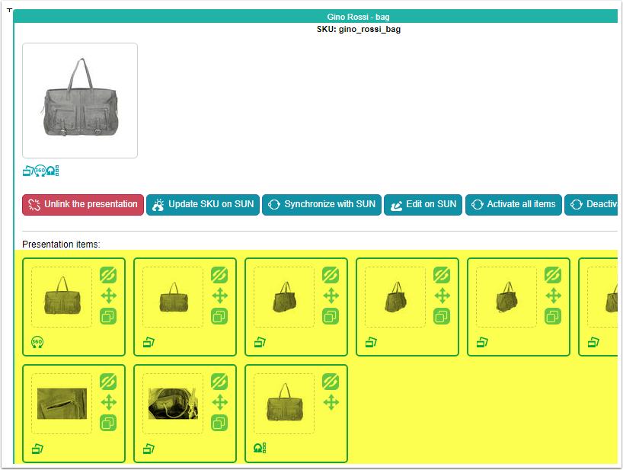Toggle visibility of the bag interior item
The height and width of the screenshot is (470, 623).
pos(219,382)
